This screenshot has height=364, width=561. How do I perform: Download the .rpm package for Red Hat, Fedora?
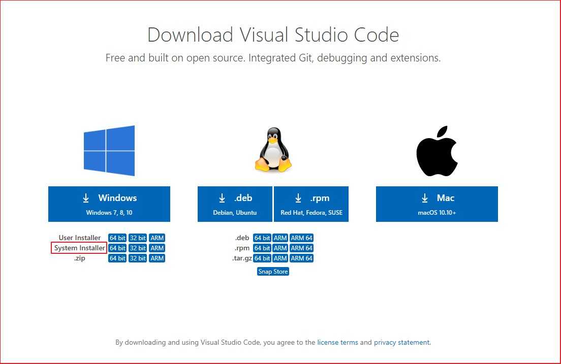pos(311,204)
